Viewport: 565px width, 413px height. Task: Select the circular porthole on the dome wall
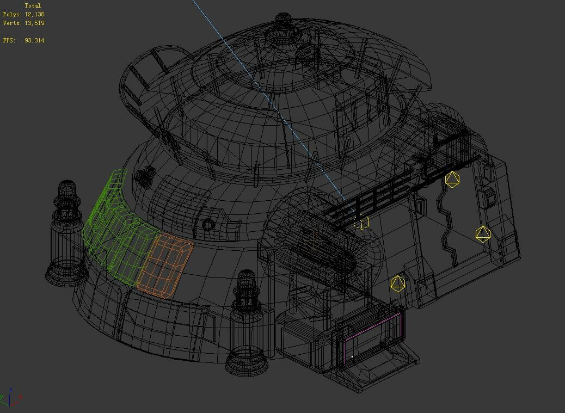[x=208, y=224]
